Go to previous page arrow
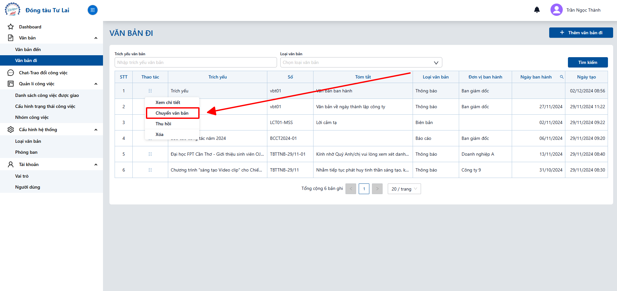This screenshot has width=617, height=291. coord(351,189)
